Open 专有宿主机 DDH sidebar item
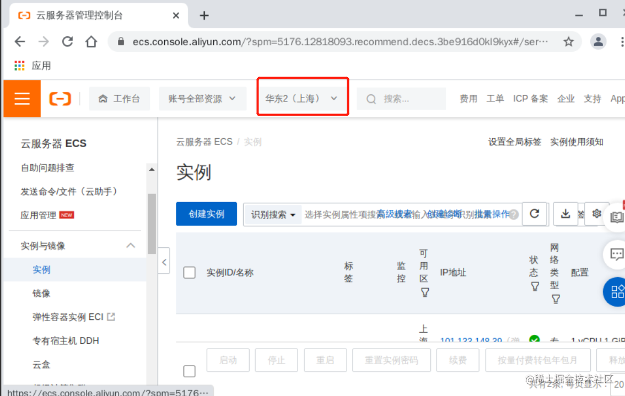The height and width of the screenshot is (396, 625). coord(66,341)
